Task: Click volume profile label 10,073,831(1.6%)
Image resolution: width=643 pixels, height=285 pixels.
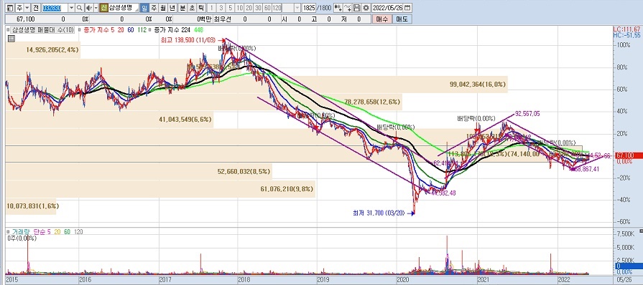Action: tap(32, 206)
